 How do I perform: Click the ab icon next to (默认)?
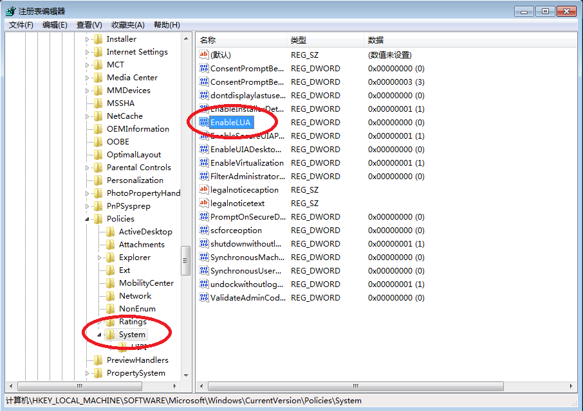coord(205,55)
